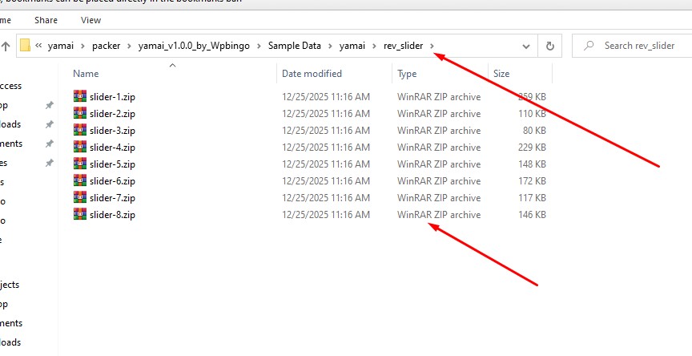Select the slider-4.zip file name
Viewport: 692px width, 356px height.
point(112,147)
